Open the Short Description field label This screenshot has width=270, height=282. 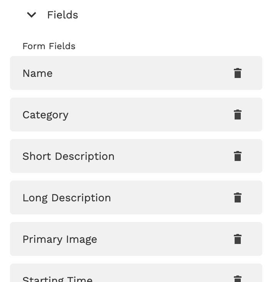click(x=68, y=156)
